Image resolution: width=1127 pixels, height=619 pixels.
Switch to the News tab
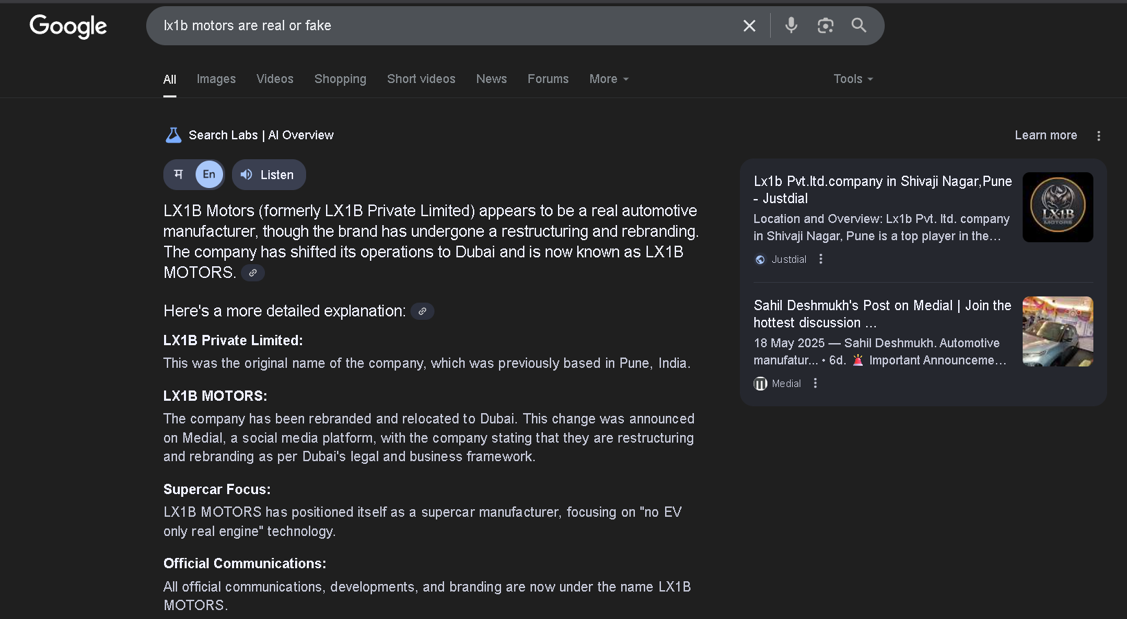click(491, 79)
